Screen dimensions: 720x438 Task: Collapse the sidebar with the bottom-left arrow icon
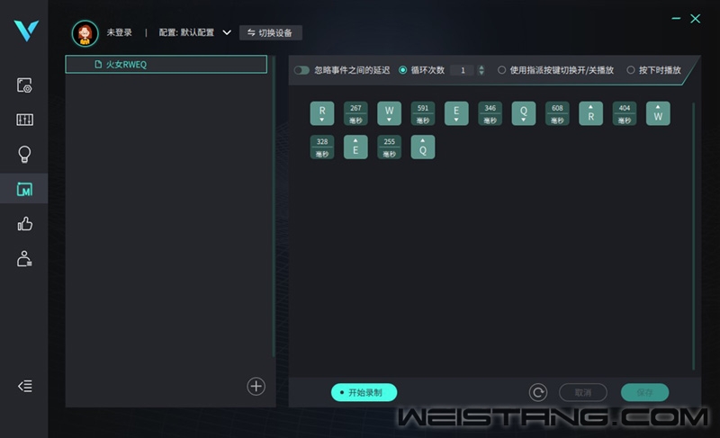point(24,386)
